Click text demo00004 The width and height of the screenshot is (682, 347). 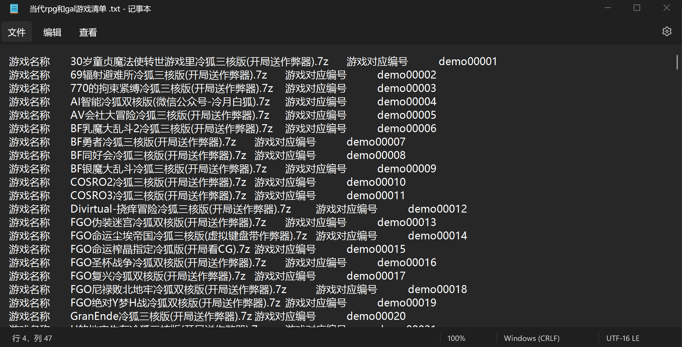(407, 102)
